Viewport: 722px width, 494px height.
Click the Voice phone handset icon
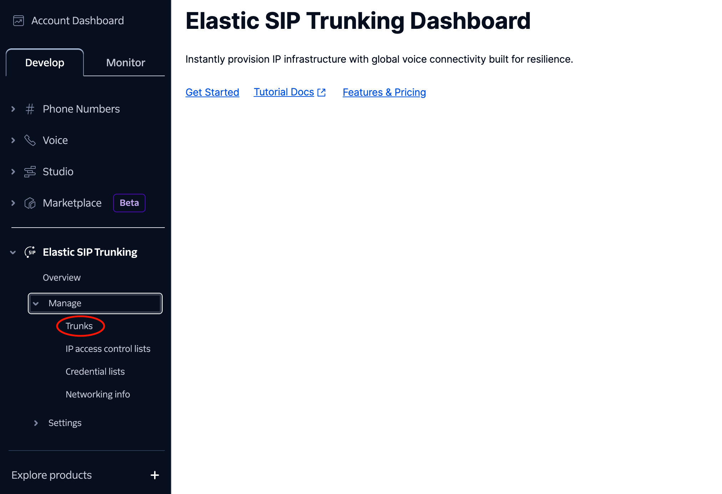pos(30,140)
